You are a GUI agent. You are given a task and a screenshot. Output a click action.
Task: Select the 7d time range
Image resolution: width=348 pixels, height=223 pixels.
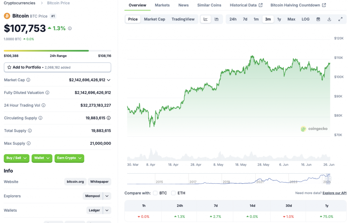[245, 19]
